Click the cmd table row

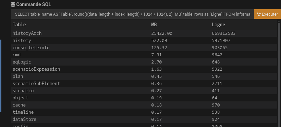144,55
